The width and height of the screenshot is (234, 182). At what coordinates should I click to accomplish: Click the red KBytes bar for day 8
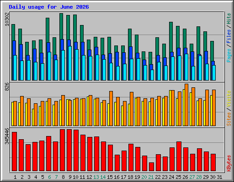pyautogui.click(x=62, y=150)
